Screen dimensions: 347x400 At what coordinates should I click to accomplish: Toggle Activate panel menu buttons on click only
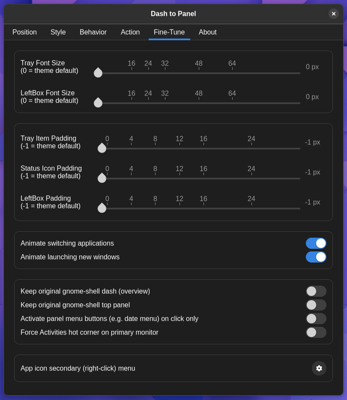tap(316, 319)
